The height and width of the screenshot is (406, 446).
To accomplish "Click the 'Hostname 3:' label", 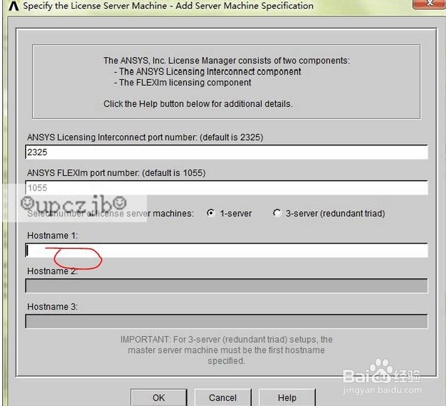I will (52, 307).
